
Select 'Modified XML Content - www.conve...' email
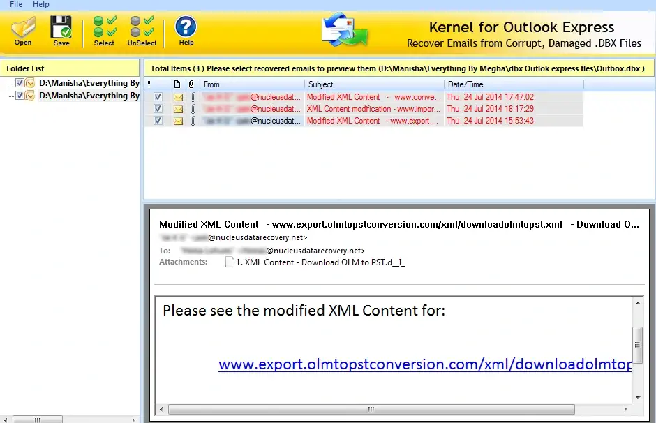[373, 97]
